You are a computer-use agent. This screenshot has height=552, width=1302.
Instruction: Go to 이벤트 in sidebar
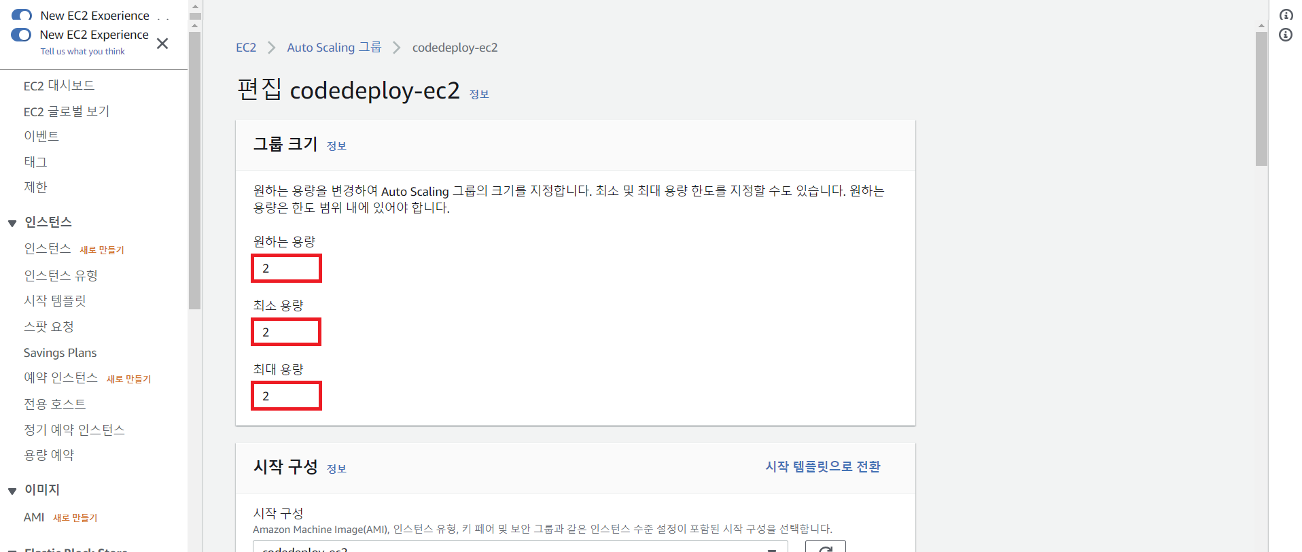[41, 136]
